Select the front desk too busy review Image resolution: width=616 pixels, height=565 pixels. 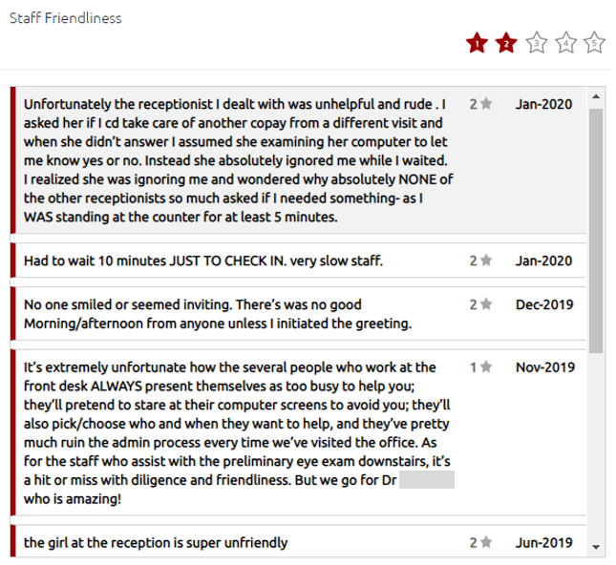coord(229,432)
